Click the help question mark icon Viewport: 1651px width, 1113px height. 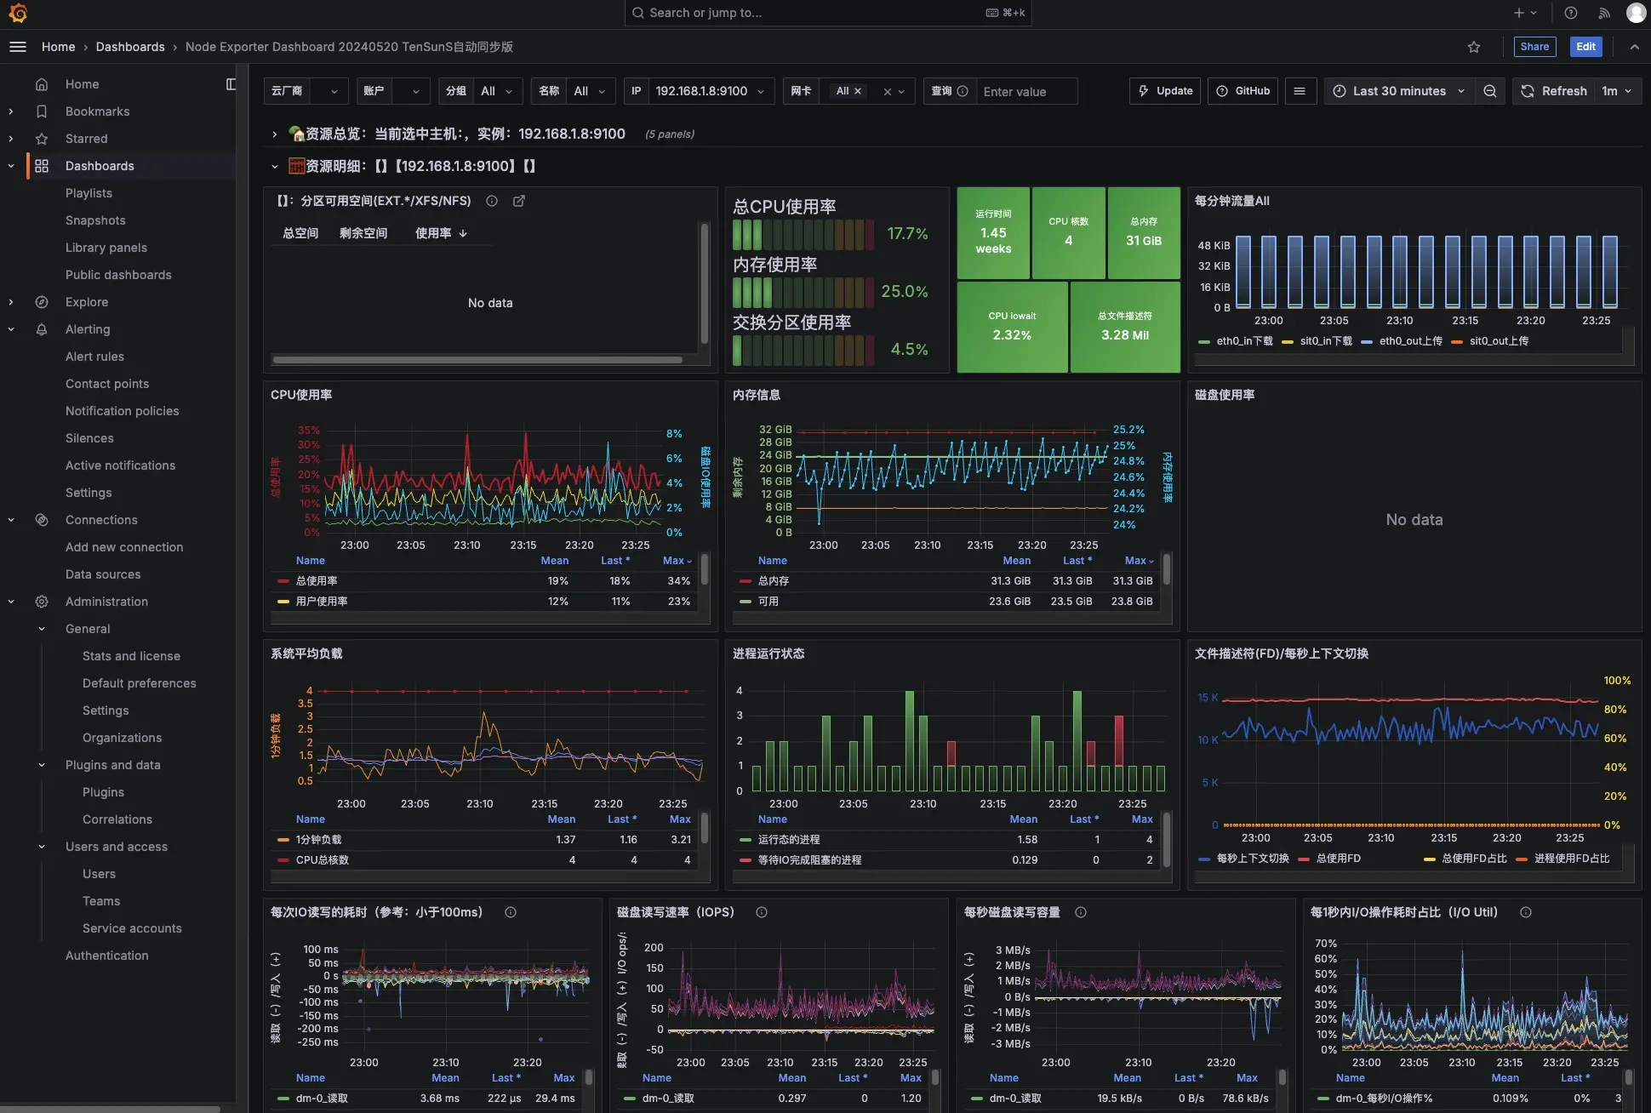pyautogui.click(x=1571, y=13)
